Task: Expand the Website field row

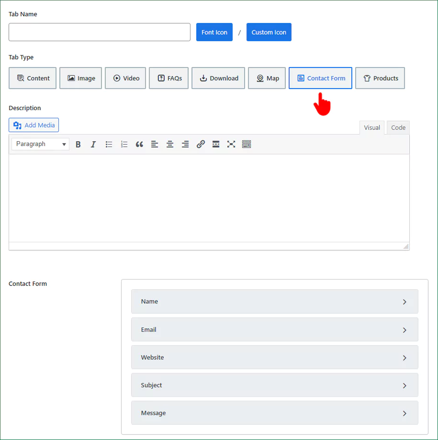Action: (x=275, y=357)
